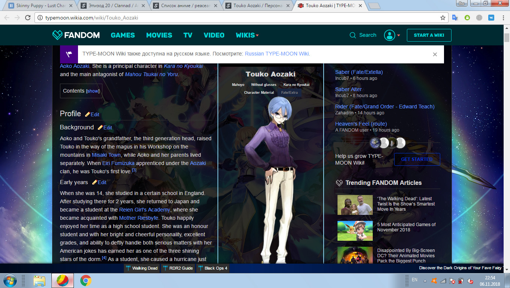The height and width of the screenshot is (288, 510).
Task: Reload the page
Action: tap(28, 18)
